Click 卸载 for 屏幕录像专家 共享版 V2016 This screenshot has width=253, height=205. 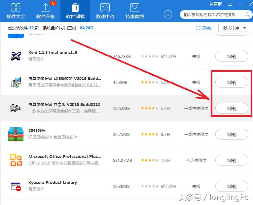(x=232, y=109)
